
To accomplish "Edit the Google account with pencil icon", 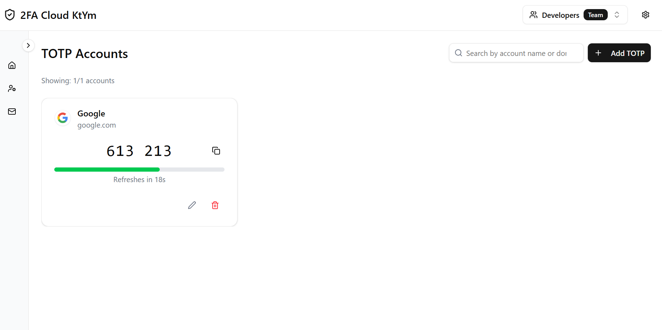I will pos(192,205).
